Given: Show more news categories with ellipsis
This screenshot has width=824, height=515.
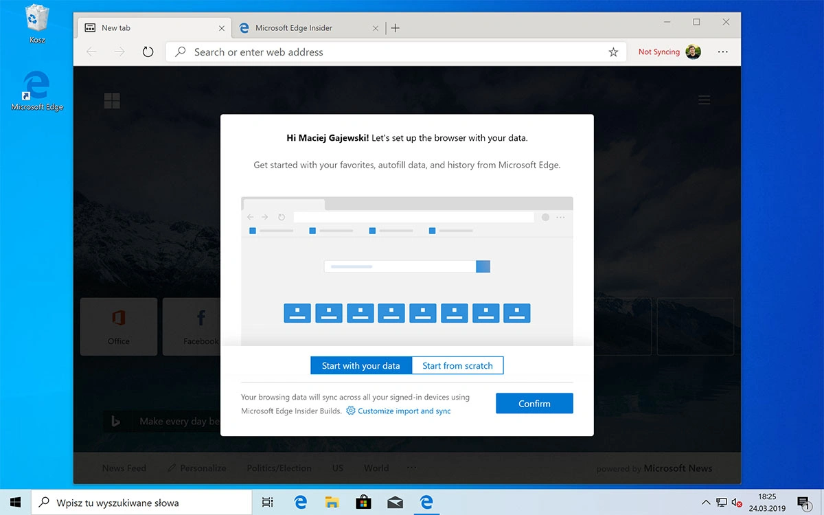Looking at the screenshot, I should click(x=411, y=468).
